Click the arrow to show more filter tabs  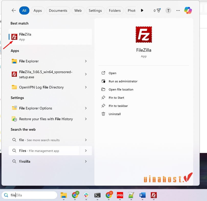(142, 10)
